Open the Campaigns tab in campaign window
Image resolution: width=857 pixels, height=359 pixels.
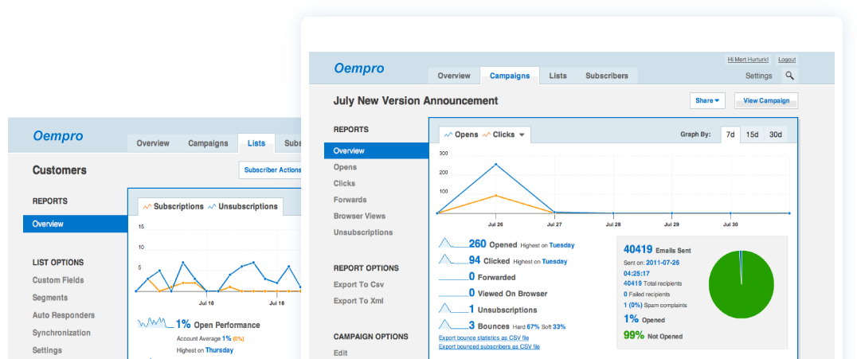[x=510, y=76]
